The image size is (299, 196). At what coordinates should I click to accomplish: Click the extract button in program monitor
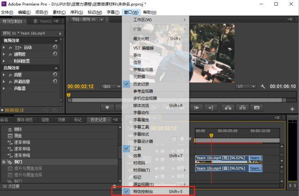(242, 108)
